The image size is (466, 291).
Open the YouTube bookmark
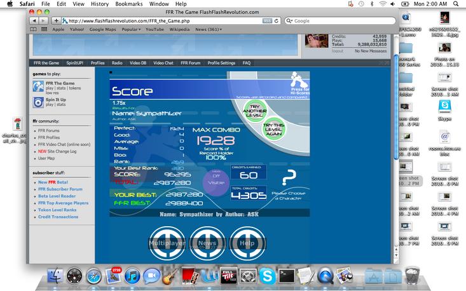tap(155, 29)
